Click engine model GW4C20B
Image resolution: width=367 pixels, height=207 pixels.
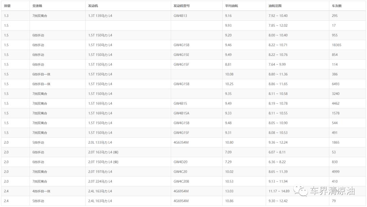click(x=181, y=182)
